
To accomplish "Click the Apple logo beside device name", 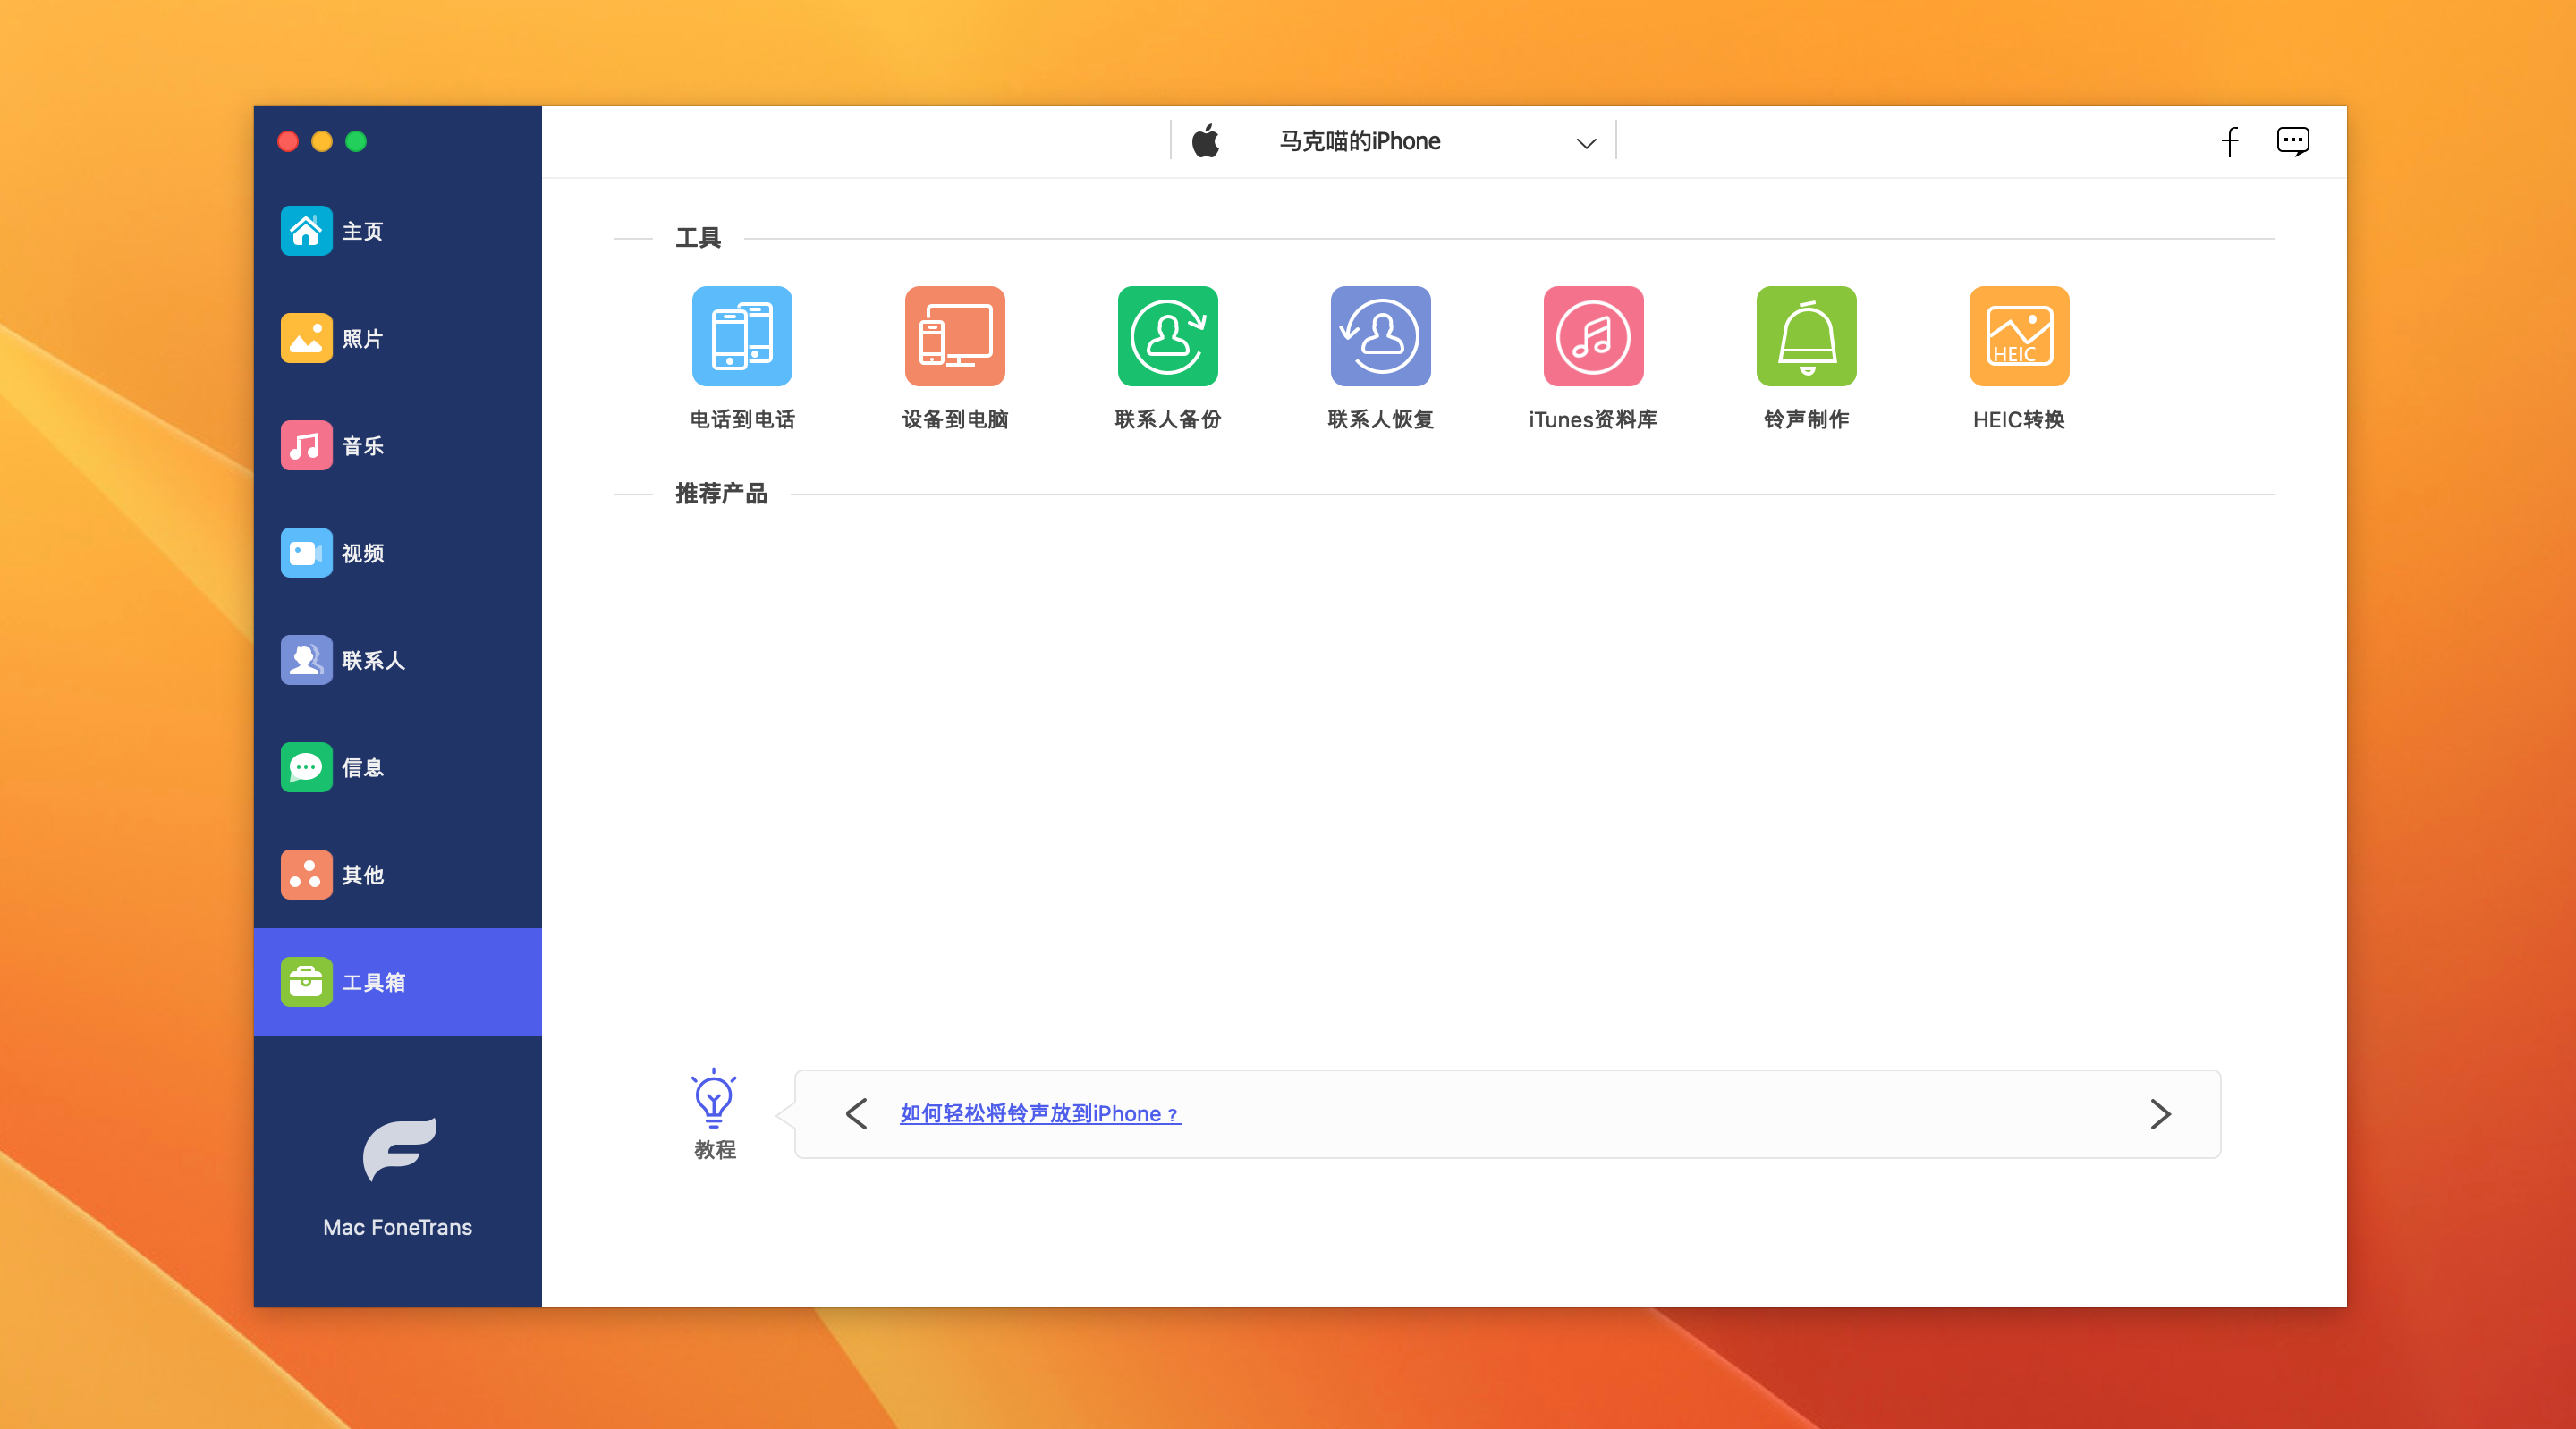I will pos(1206,141).
